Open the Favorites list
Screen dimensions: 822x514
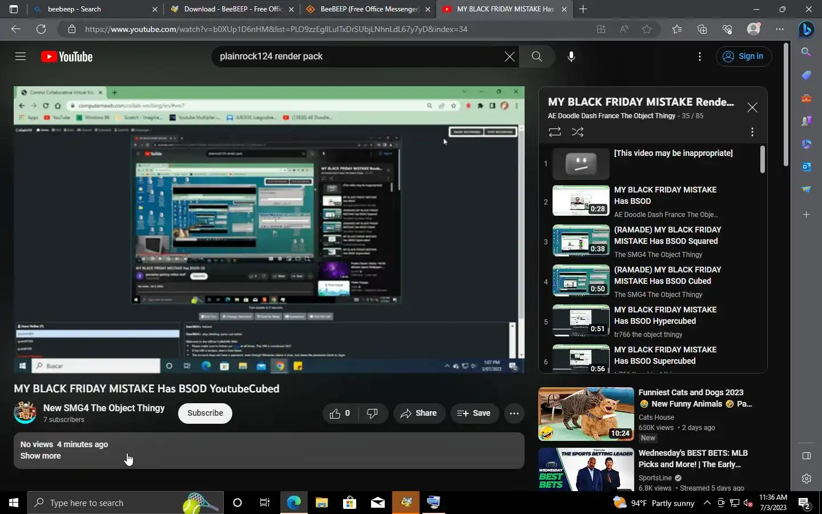point(677,29)
